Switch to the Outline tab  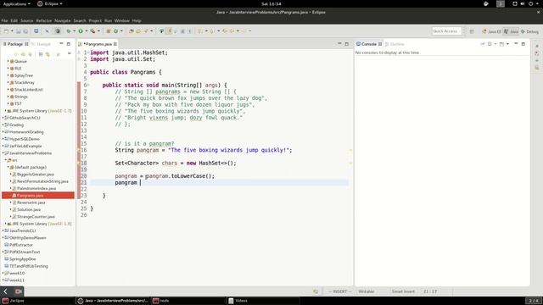click(x=395, y=44)
